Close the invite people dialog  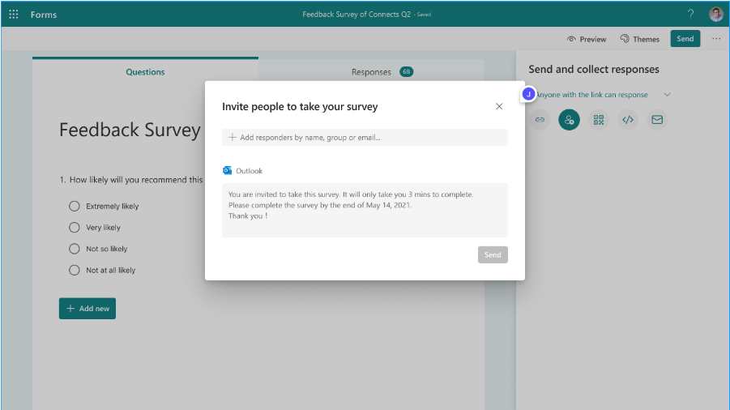tap(499, 107)
